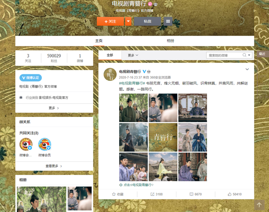This screenshot has width=269, height=212.
Task: Open the third post image, man seated at table
Action: 193,108
